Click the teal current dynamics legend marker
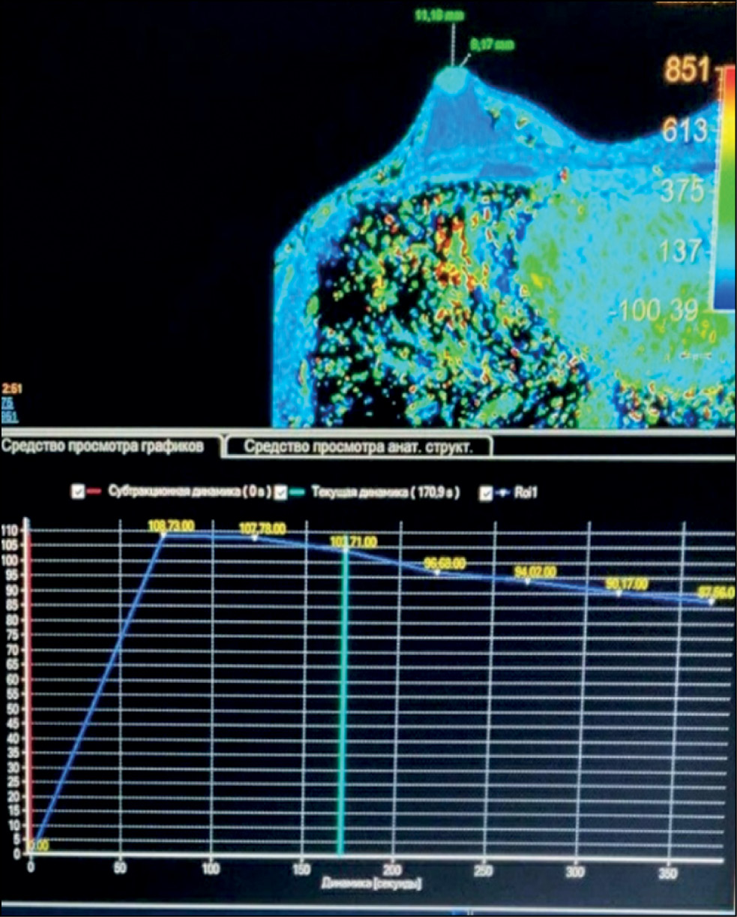 tap(297, 493)
